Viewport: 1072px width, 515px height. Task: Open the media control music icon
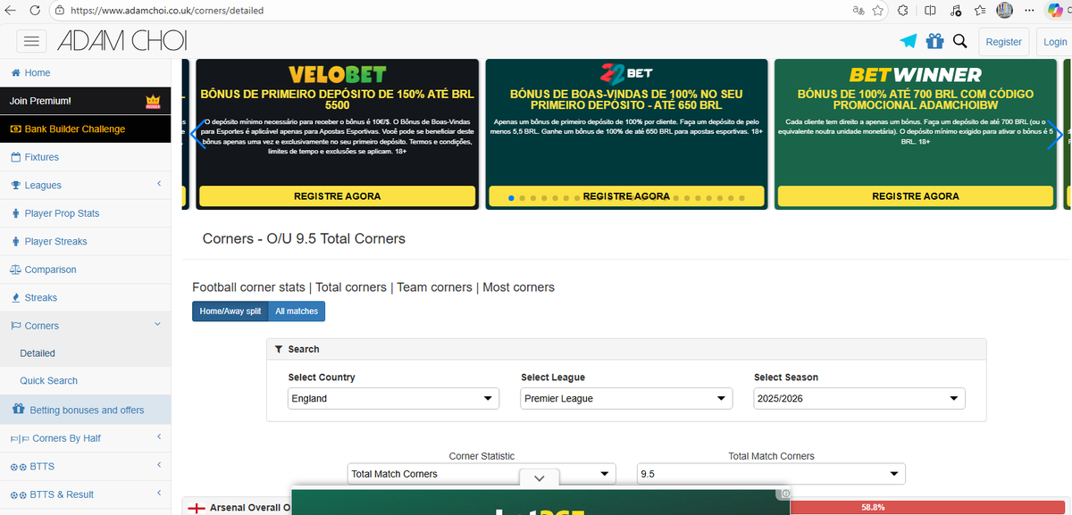coord(956,11)
